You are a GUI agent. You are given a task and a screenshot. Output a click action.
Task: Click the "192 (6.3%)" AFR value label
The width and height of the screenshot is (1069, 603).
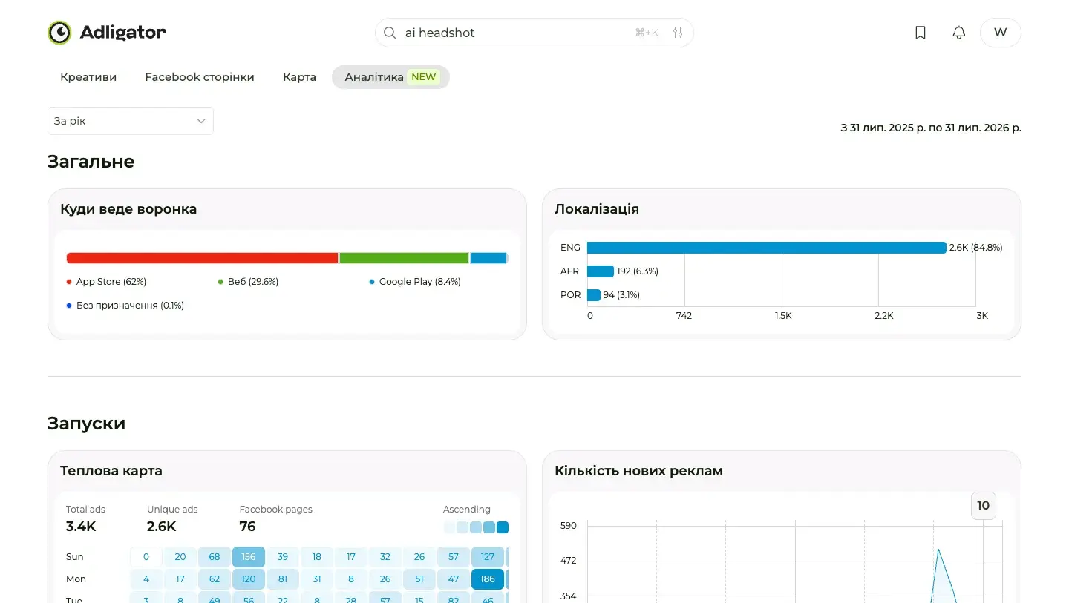coord(638,271)
